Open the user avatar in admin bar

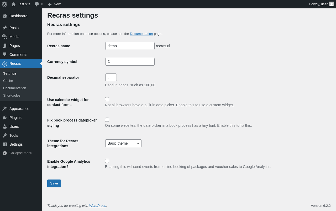332,4
